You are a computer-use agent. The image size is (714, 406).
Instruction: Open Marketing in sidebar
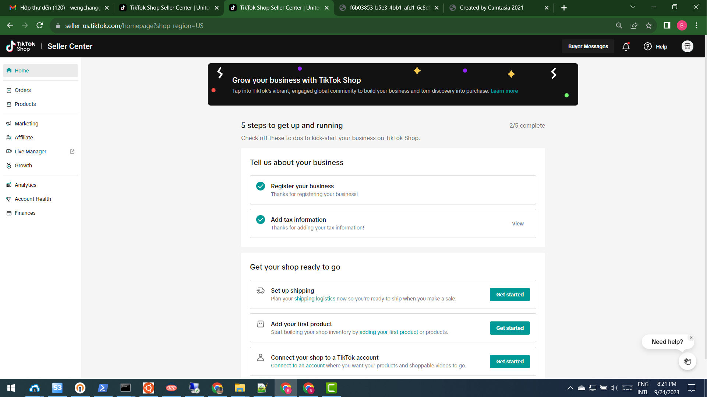pyautogui.click(x=40, y=124)
